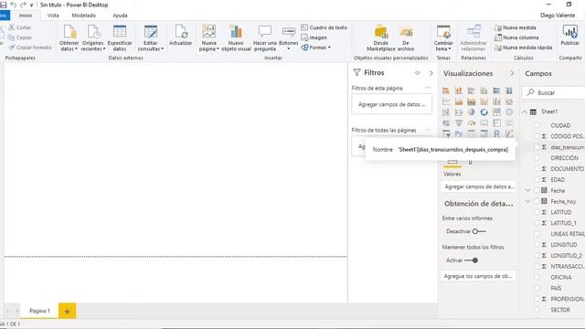585x329 pixels.
Task: Click the Buscar fields search box
Action: click(555, 92)
